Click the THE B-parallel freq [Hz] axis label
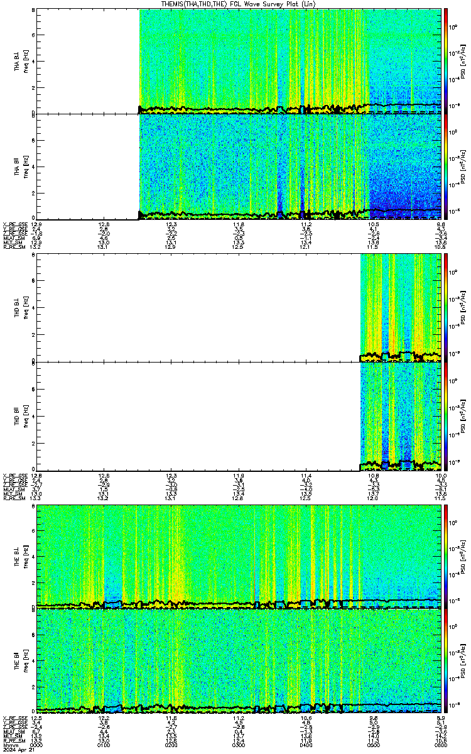The image size is (471, 754). (26, 662)
